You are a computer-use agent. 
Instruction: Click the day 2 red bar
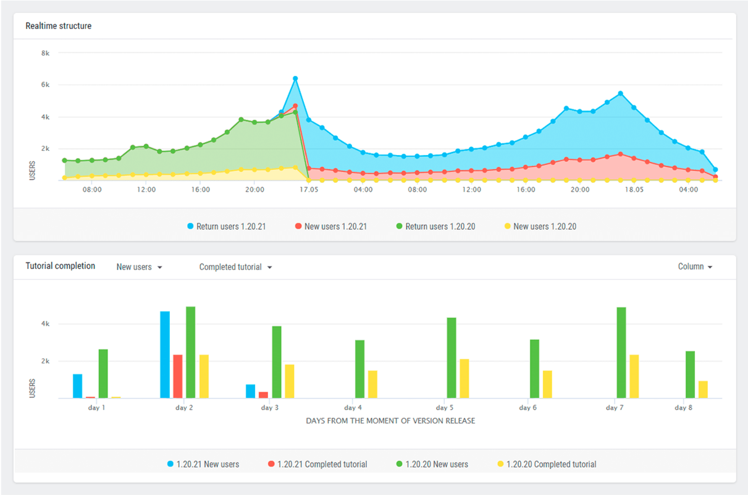[x=178, y=376]
